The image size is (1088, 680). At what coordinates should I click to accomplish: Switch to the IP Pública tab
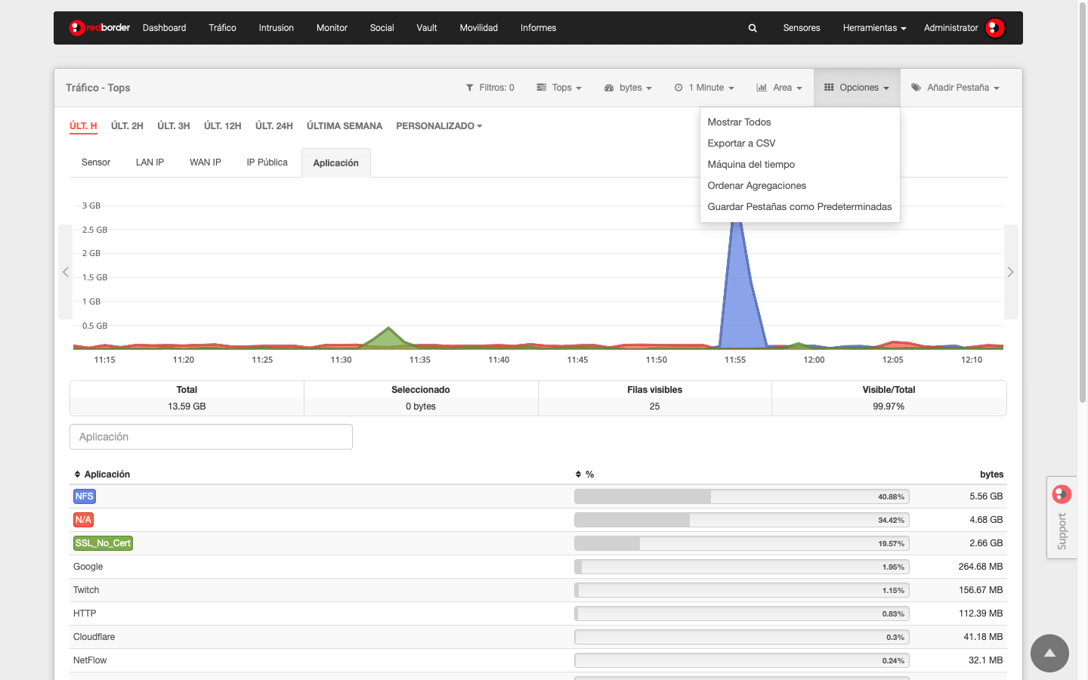[267, 162]
